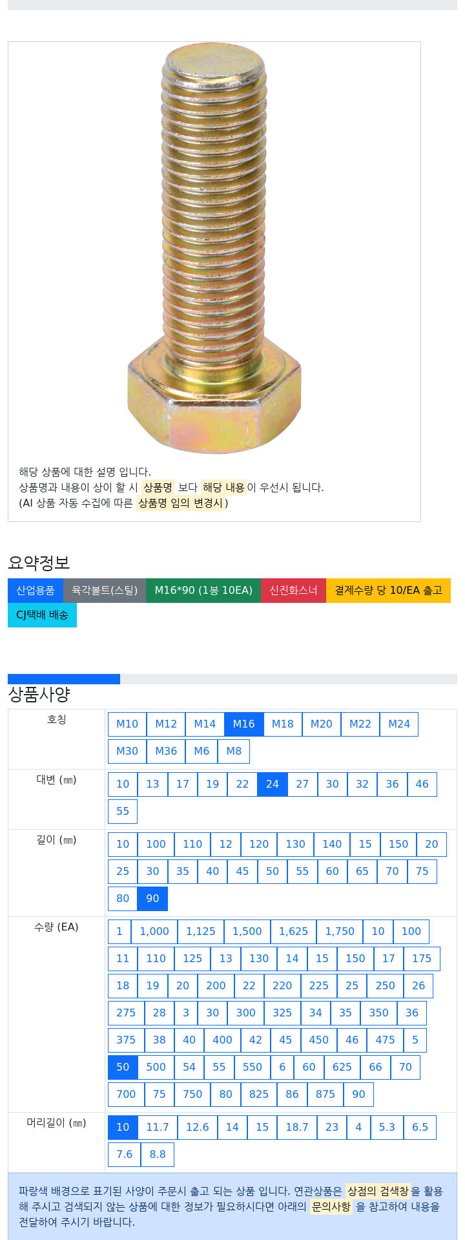Select quantity 875 option
This screenshot has width=465, height=1240.
point(325,1094)
